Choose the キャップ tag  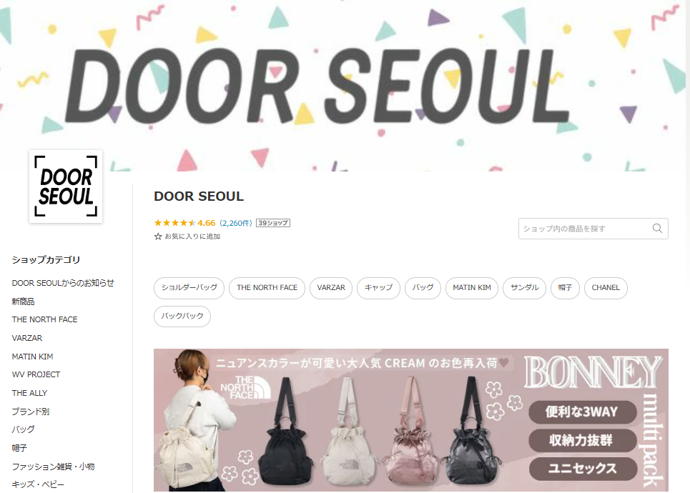(378, 288)
